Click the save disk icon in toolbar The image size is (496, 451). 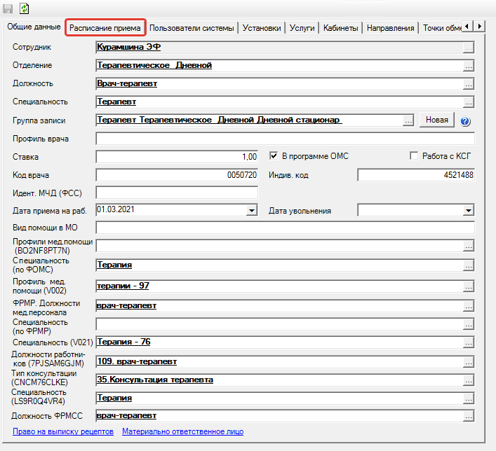[x=8, y=8]
